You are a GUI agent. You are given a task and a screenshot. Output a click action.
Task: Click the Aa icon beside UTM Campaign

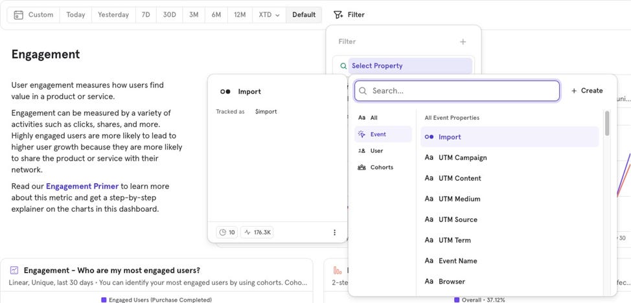(x=429, y=158)
